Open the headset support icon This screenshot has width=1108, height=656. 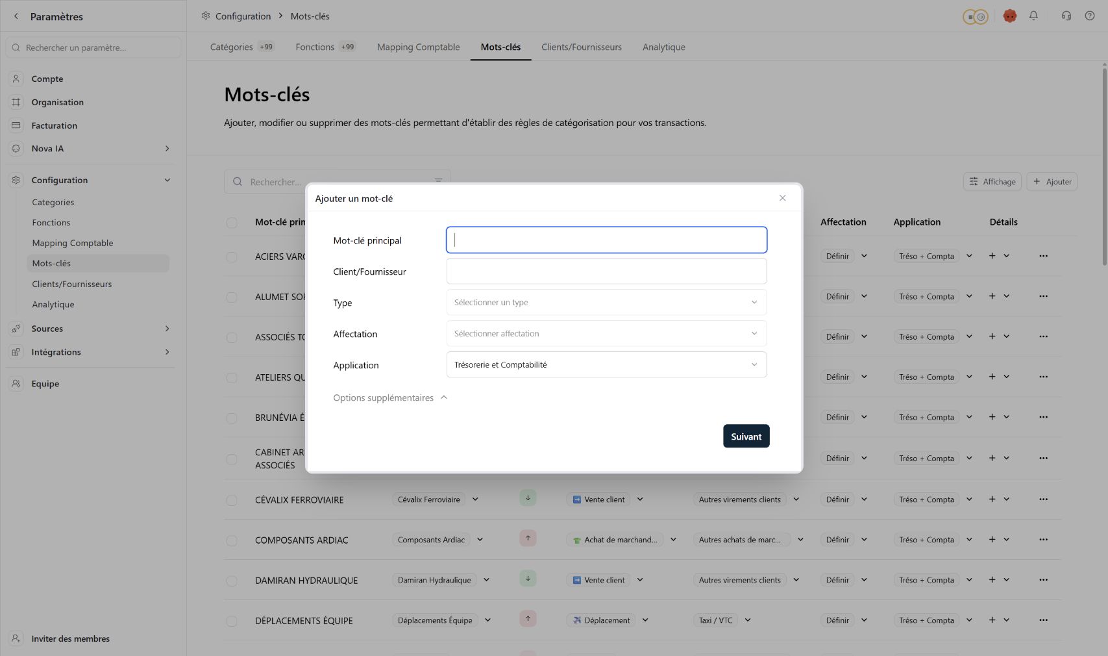click(1066, 16)
